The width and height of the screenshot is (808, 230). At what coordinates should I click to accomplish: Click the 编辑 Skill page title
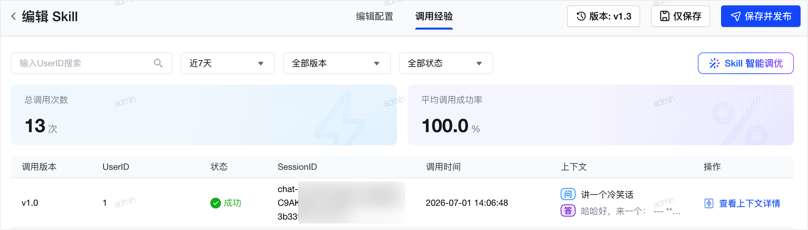tap(50, 16)
